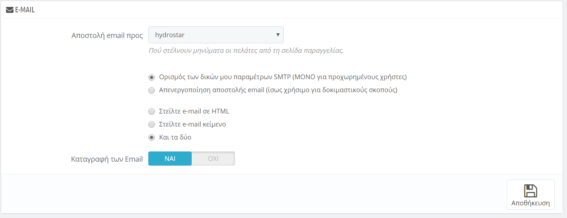Choose 'Στείλτε e-mail σε HTML' radio option
567x218 pixels.
coord(152,112)
